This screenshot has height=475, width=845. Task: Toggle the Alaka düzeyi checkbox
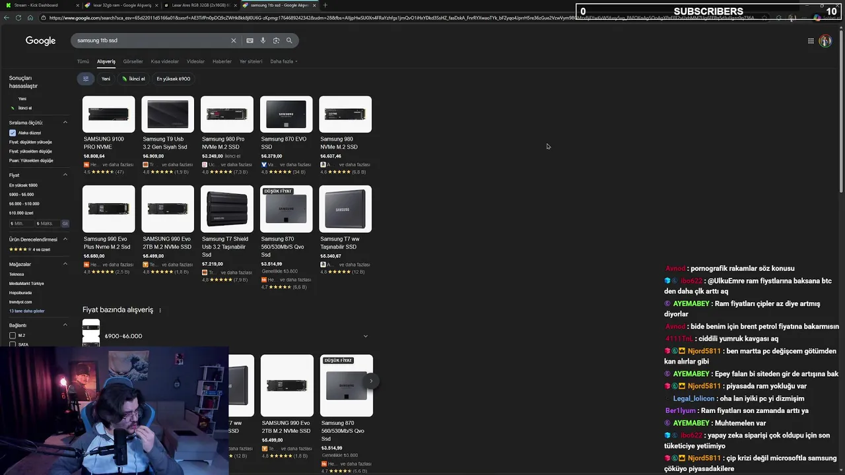tap(13, 133)
